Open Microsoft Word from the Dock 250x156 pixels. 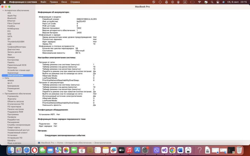(x=180, y=150)
